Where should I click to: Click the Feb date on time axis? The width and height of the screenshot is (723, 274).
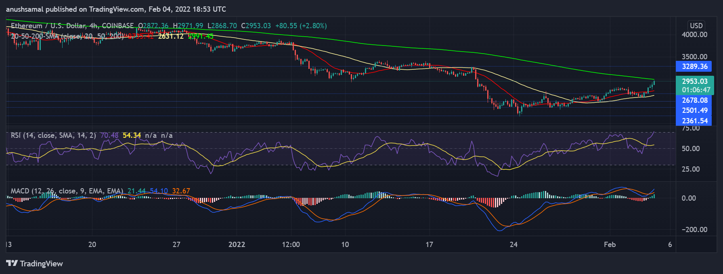[610, 245]
